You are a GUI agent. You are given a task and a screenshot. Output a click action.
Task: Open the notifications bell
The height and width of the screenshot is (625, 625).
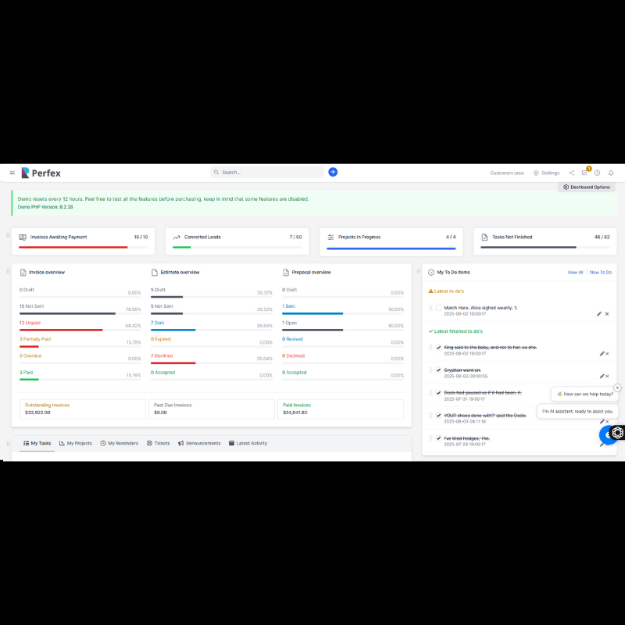[611, 173]
